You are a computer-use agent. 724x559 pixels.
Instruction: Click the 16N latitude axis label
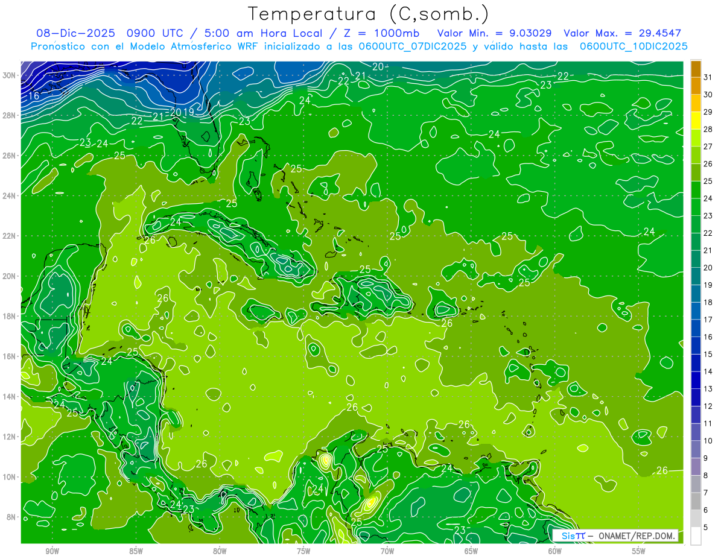[x=10, y=356]
